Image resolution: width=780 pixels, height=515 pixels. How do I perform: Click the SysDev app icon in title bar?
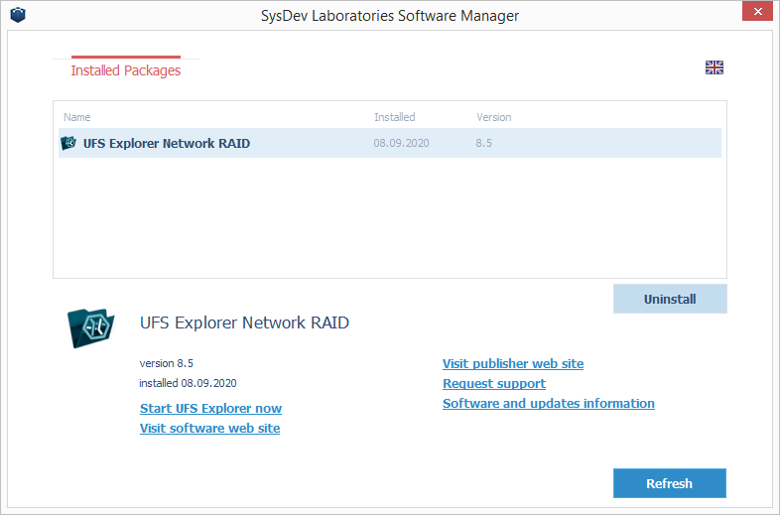[x=18, y=15]
